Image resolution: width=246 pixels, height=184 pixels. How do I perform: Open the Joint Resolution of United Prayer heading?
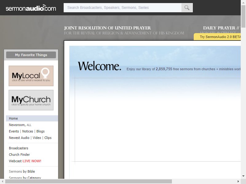tap(107, 28)
